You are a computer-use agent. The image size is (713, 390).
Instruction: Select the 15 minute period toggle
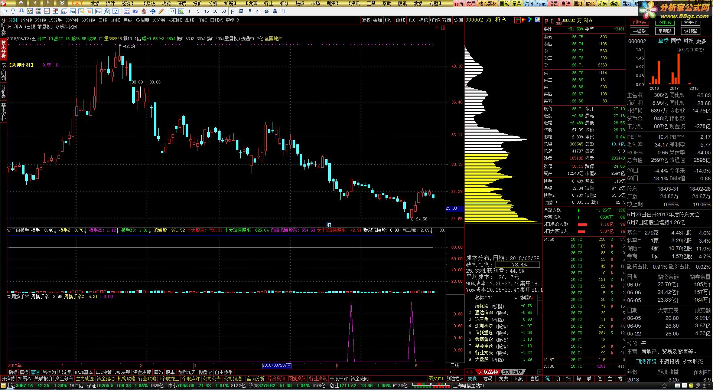(206, 11)
